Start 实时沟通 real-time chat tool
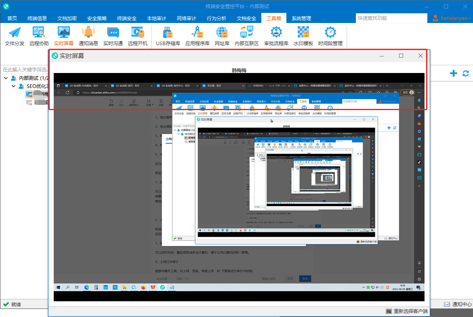 [x=113, y=36]
